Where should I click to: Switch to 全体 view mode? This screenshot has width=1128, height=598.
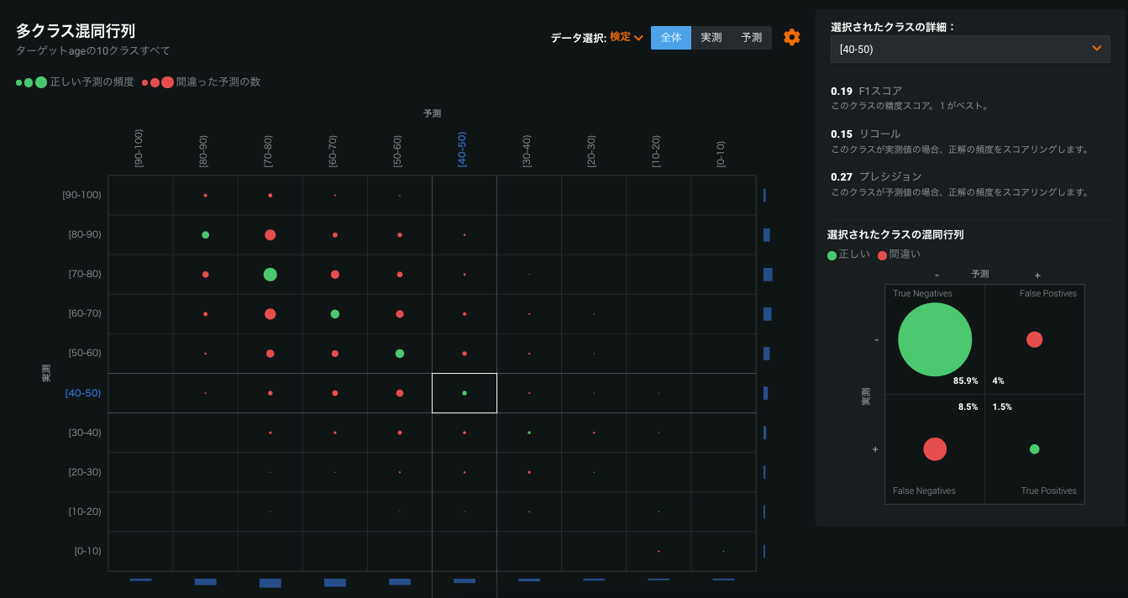pos(670,38)
